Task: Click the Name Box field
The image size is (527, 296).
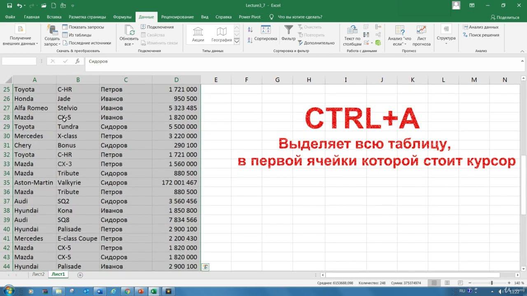Action: click(x=19, y=61)
